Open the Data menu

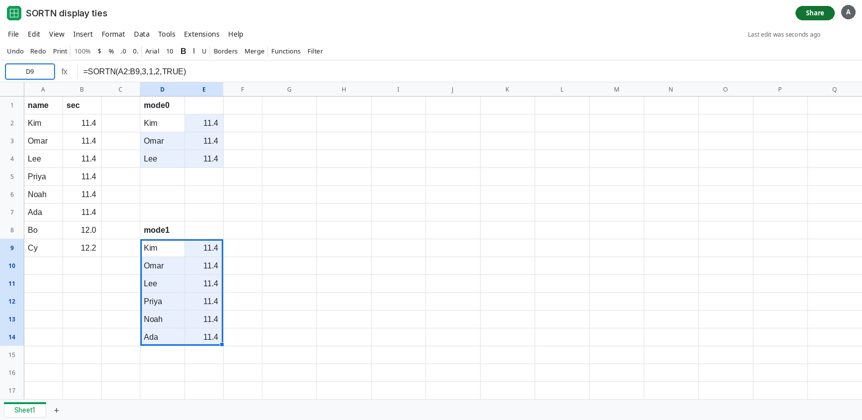point(141,34)
